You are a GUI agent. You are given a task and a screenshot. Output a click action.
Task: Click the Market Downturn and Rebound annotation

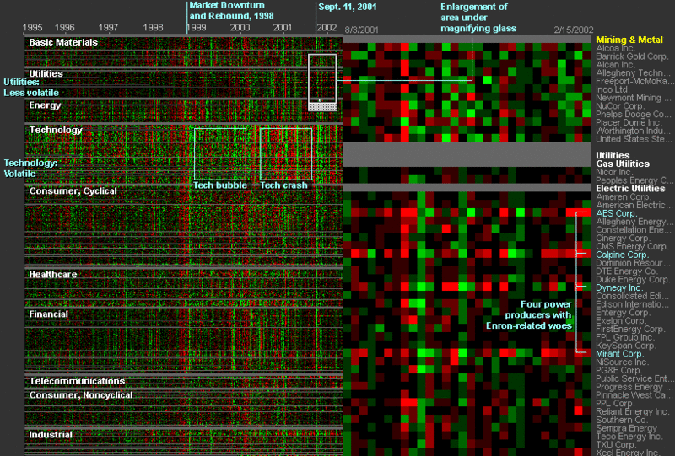tap(231, 10)
